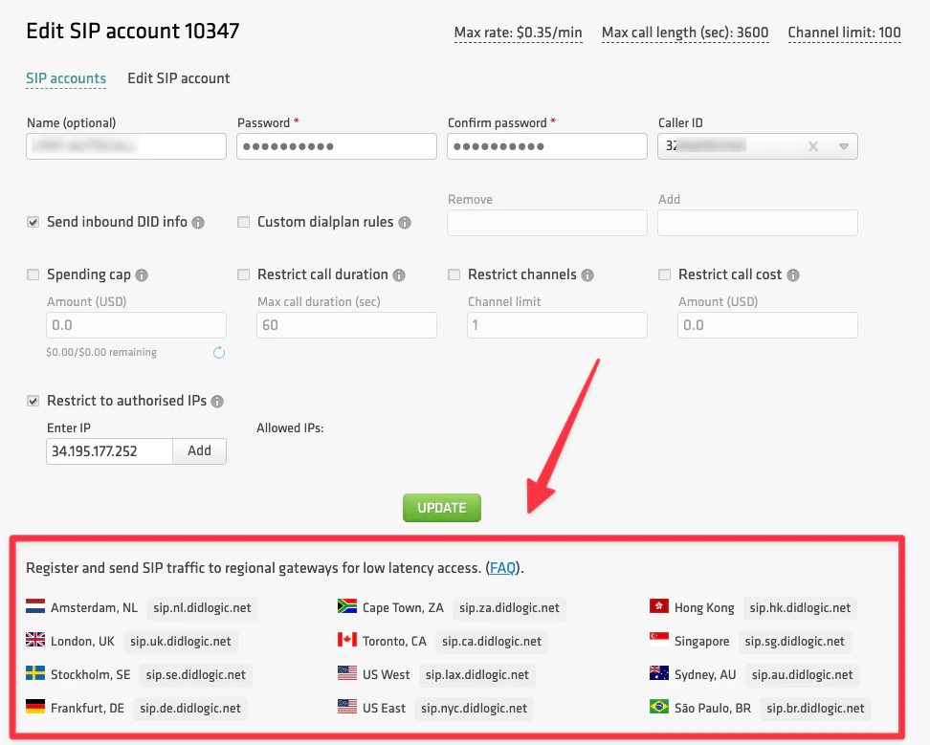Click the info icon beside Custom dialplan rules
930x745 pixels.
click(x=407, y=222)
